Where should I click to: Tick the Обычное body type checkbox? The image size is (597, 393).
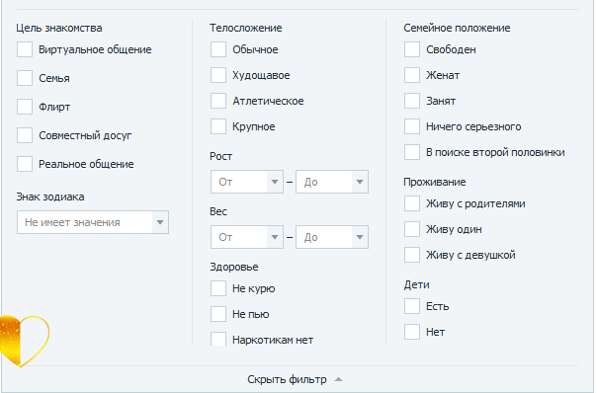(218, 49)
